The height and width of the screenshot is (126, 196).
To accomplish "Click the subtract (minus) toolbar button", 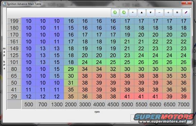I will point(159,12).
